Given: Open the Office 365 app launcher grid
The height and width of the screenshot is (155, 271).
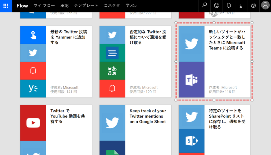Looking at the screenshot, I should point(6,5).
